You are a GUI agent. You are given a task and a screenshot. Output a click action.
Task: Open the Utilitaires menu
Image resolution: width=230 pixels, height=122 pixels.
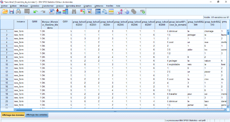pos(99,6)
